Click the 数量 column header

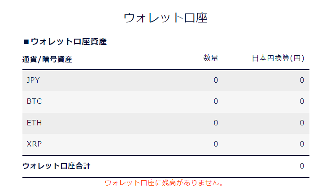(210, 58)
